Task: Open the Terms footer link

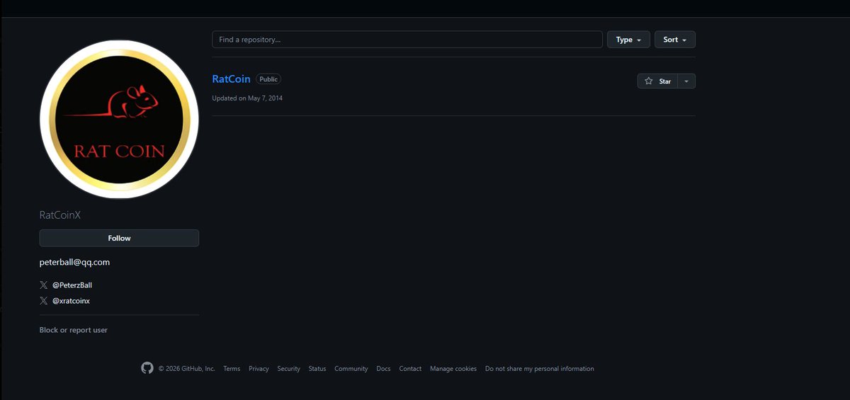Action: 232,369
